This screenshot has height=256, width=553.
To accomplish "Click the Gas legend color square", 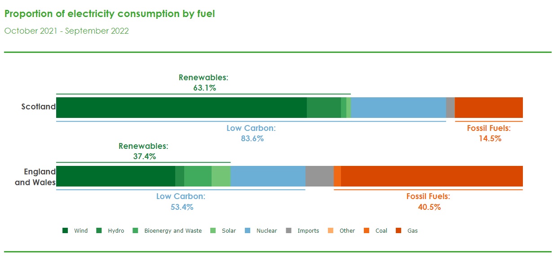I will point(398,231).
